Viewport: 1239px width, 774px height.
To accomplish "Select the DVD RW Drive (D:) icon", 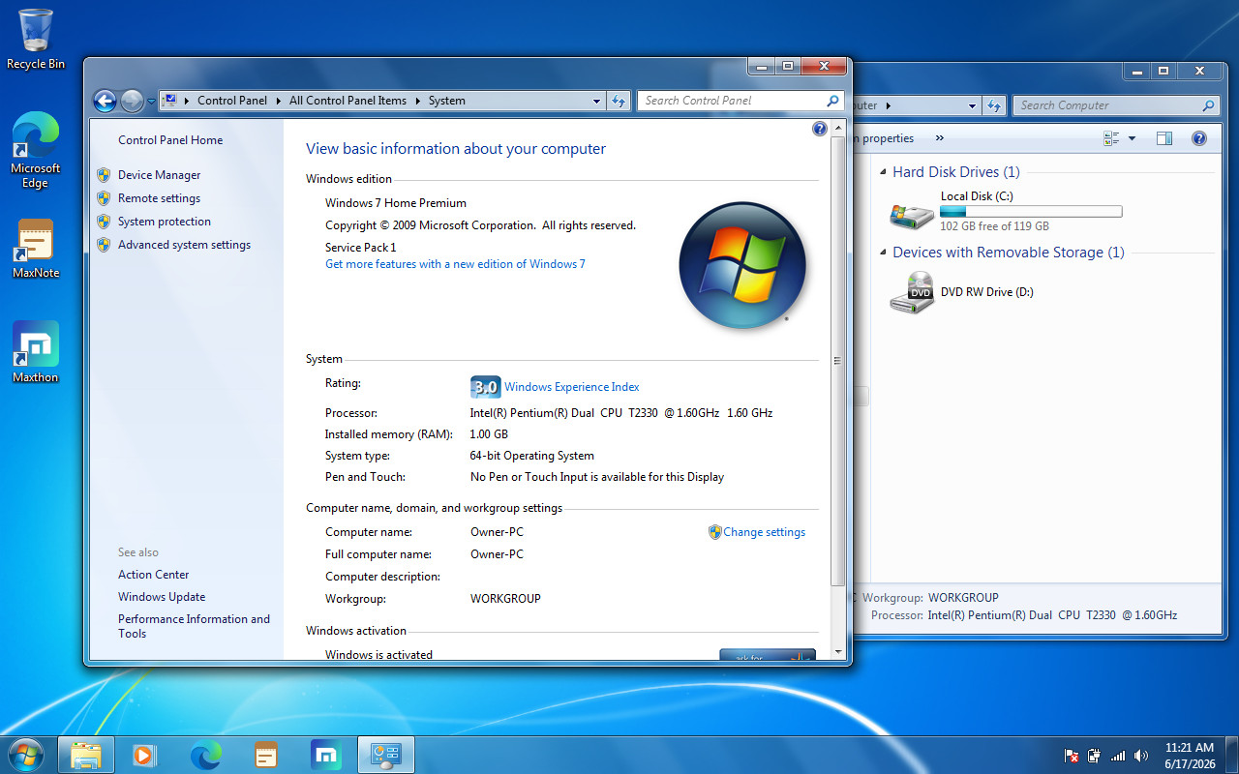I will tap(912, 292).
